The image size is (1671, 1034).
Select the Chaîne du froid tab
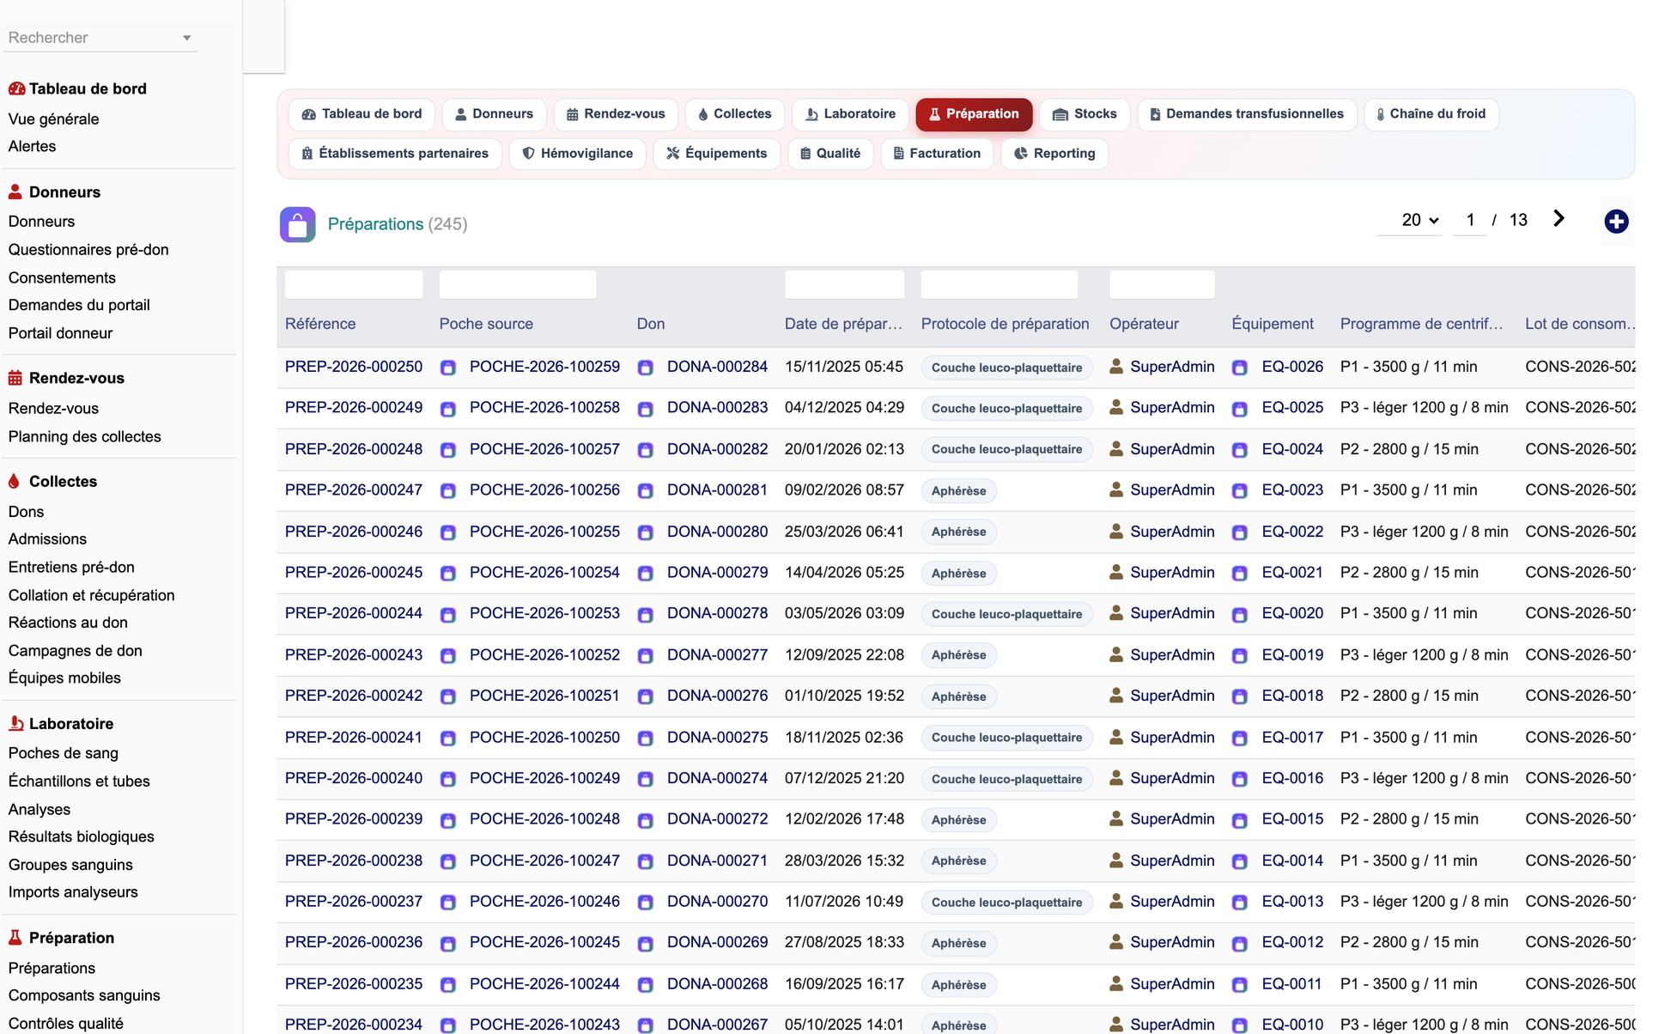click(1431, 114)
